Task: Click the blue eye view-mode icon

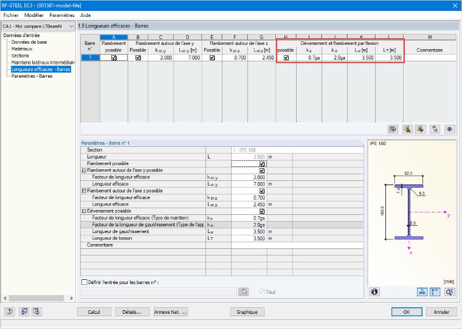Action: point(449,129)
